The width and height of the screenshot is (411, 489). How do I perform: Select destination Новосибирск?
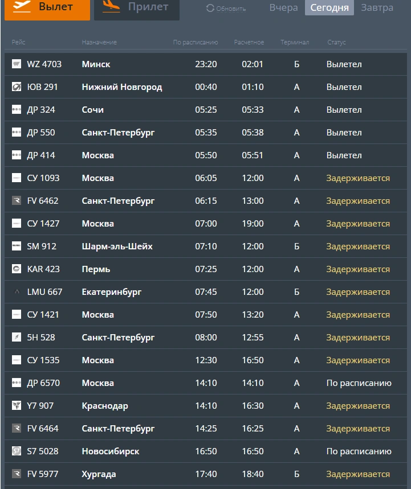click(x=111, y=451)
